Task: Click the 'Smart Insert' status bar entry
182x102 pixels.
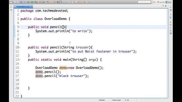Action: [x=116, y=100]
